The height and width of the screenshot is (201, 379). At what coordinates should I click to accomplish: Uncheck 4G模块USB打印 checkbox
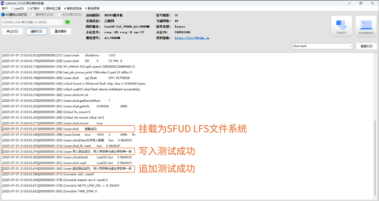click(x=3, y=15)
